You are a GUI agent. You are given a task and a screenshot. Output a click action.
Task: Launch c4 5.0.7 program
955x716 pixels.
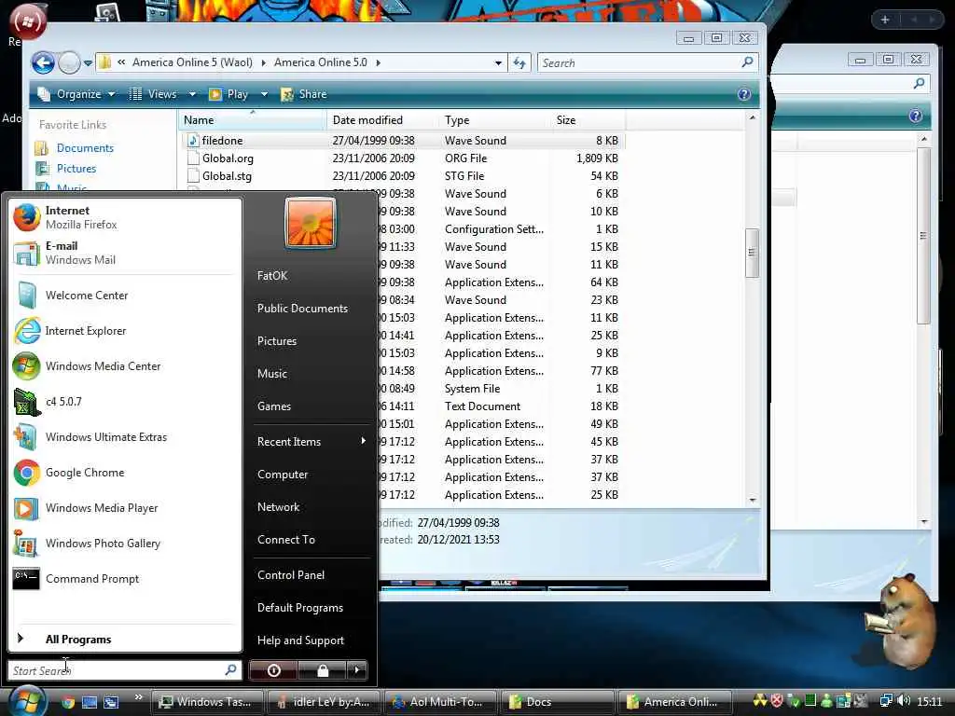(x=125, y=402)
